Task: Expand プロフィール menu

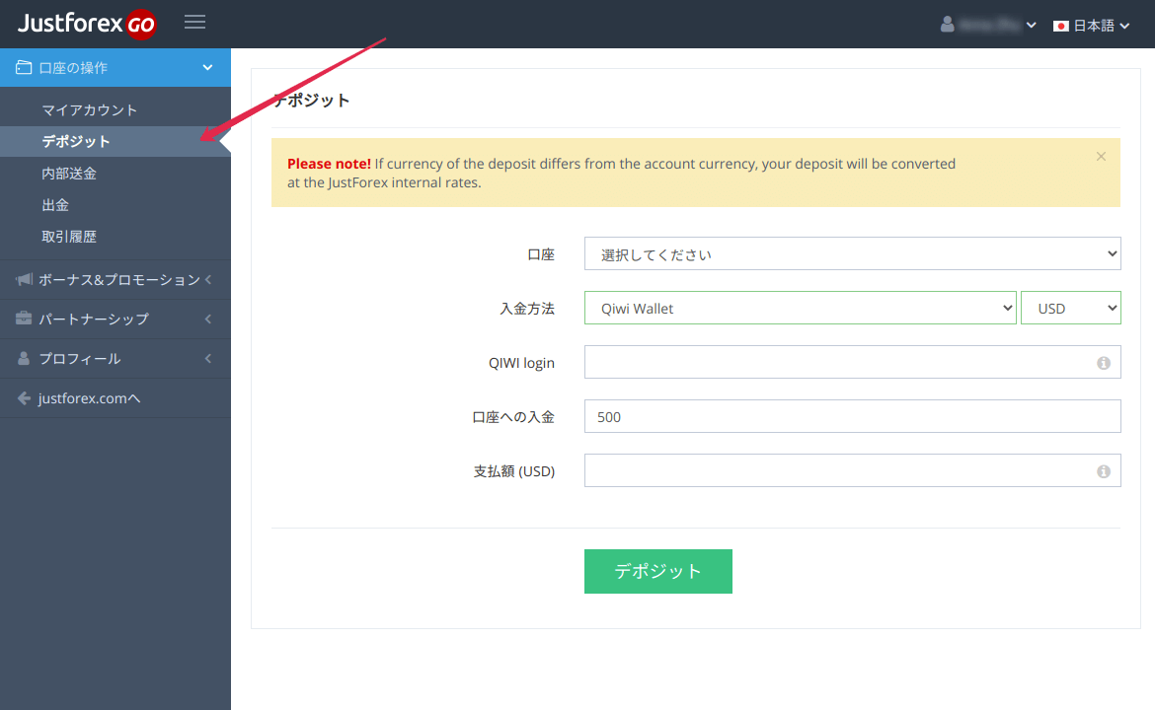Action: coord(115,359)
